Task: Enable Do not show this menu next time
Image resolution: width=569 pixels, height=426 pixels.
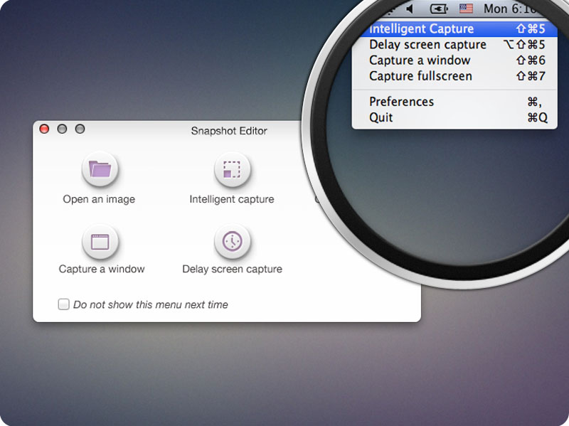Action: (63, 304)
